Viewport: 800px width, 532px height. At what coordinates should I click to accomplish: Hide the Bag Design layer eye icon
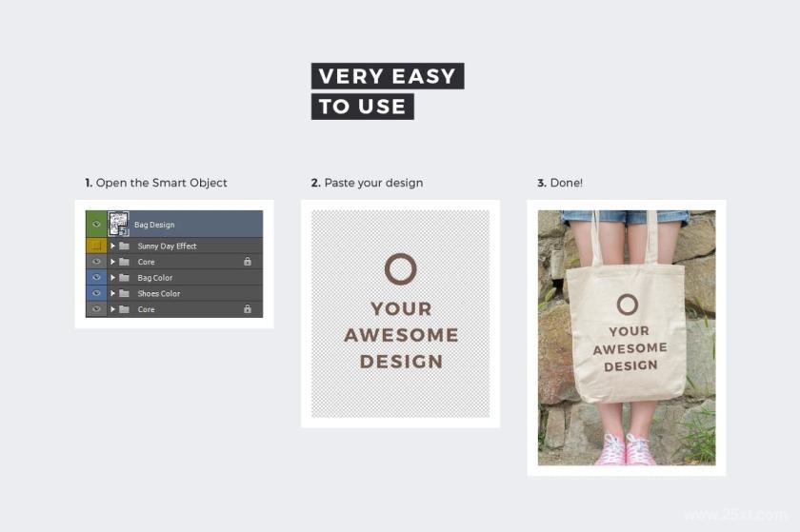[x=96, y=224]
